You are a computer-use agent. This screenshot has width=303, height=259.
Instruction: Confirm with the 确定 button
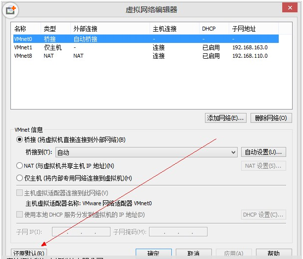[x=153, y=253]
